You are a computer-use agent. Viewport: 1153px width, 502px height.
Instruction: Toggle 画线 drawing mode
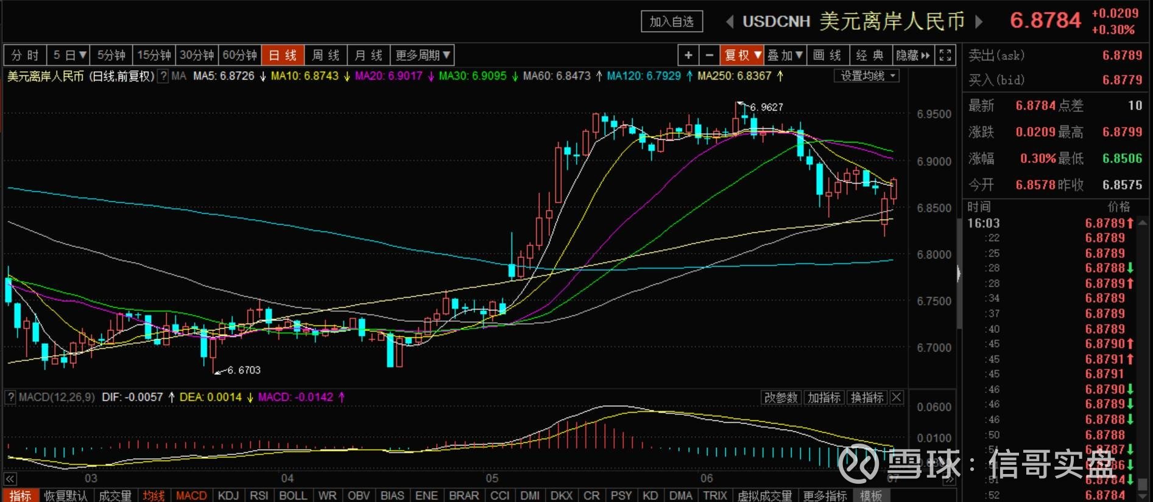tap(827, 55)
